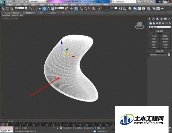Screen dimensions: 172x133
Task: Activate the Select and Scale tool
Action: click(x=53, y=9)
